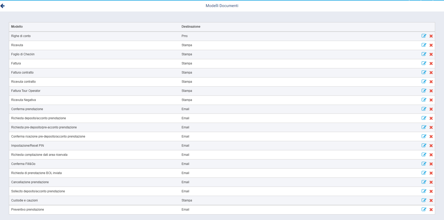Delete the Conferma Fill&Go template
Image resolution: width=444 pixels, height=220 pixels.
[431, 164]
